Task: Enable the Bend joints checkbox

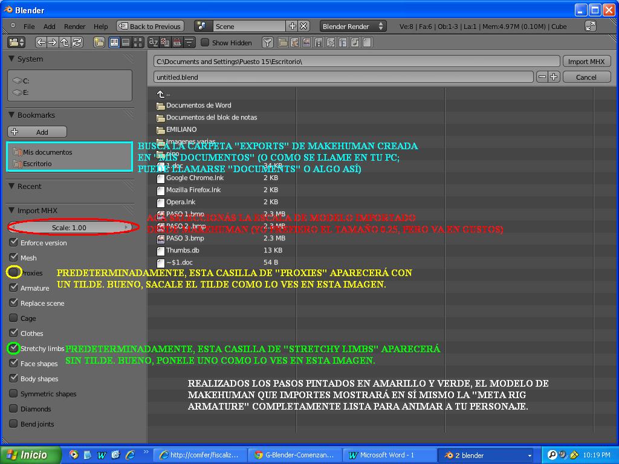Action: tap(13, 424)
